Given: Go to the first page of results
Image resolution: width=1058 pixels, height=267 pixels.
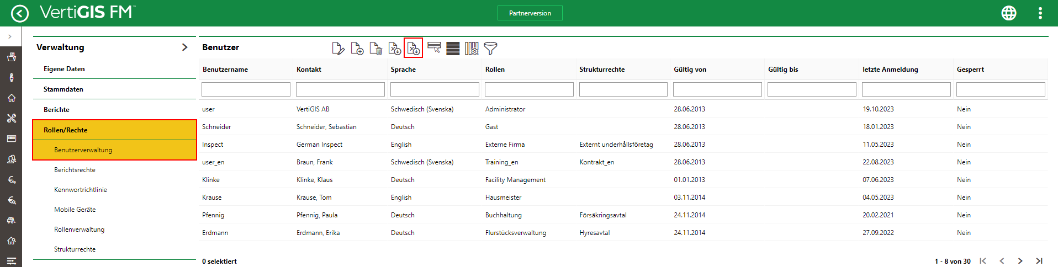Looking at the screenshot, I should click(983, 261).
